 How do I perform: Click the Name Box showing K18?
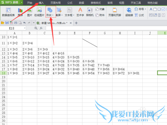click(x=12, y=28)
